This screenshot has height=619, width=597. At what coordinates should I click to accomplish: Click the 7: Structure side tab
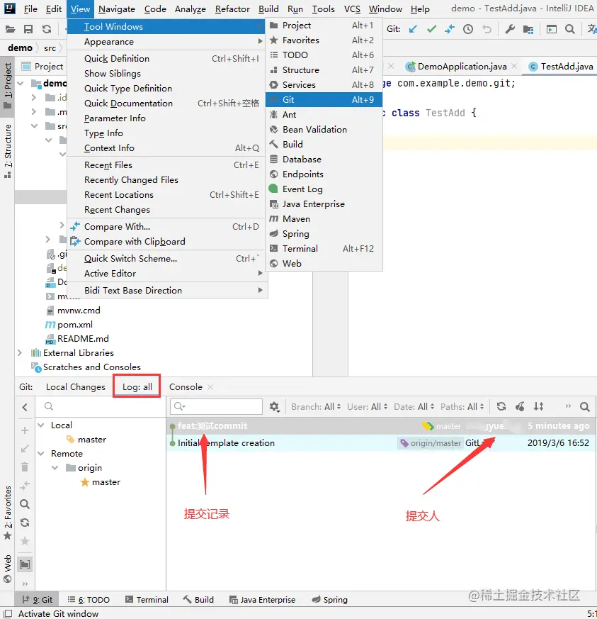pos(8,151)
